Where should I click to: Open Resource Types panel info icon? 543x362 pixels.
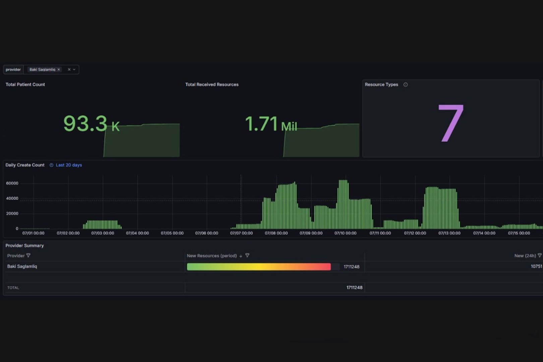[x=406, y=84]
